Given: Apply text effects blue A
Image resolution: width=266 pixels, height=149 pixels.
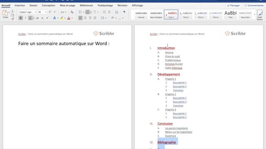Looking at the screenshot, I should point(54,18).
